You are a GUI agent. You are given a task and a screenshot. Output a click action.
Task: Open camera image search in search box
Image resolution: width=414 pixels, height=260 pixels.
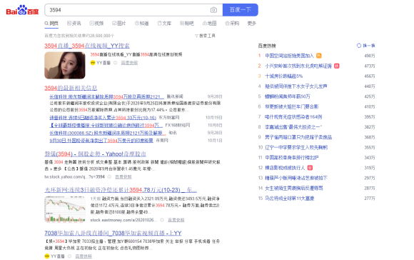(213, 10)
